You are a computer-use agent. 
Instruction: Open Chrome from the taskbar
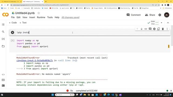tap(89, 95)
